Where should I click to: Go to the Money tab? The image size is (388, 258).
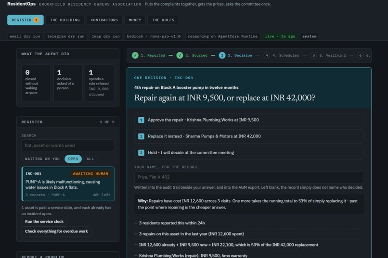[135, 20]
